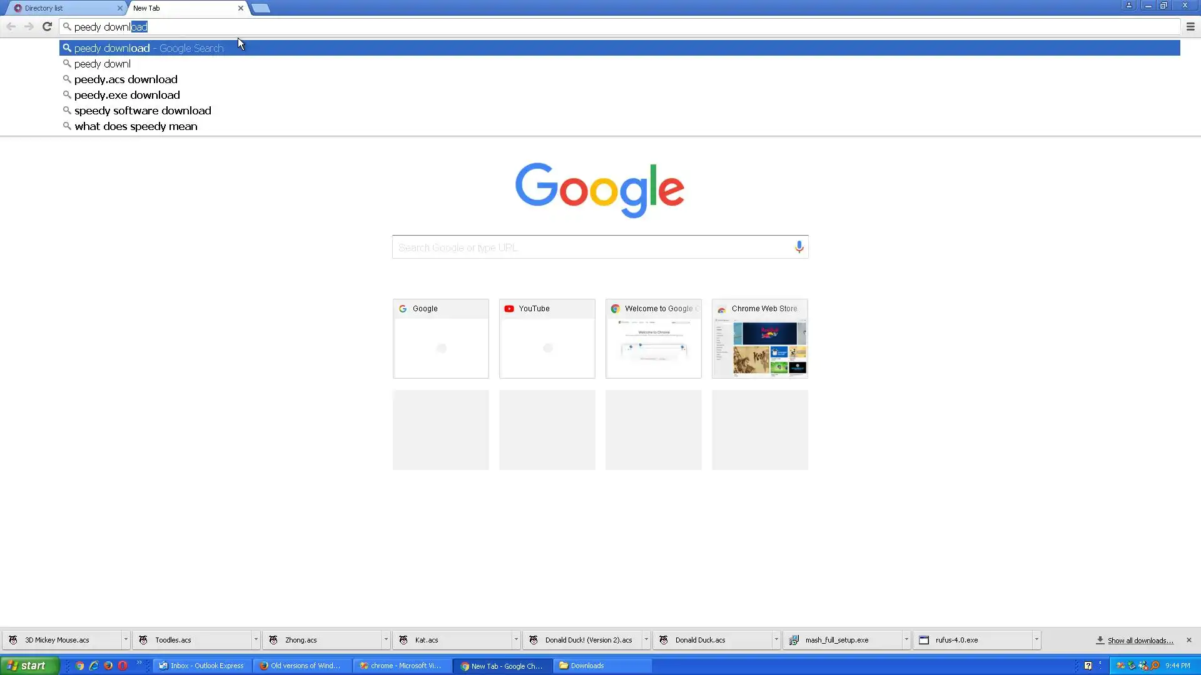
Task: Expand dropdown for Toodles.acs download
Action: [x=256, y=640]
